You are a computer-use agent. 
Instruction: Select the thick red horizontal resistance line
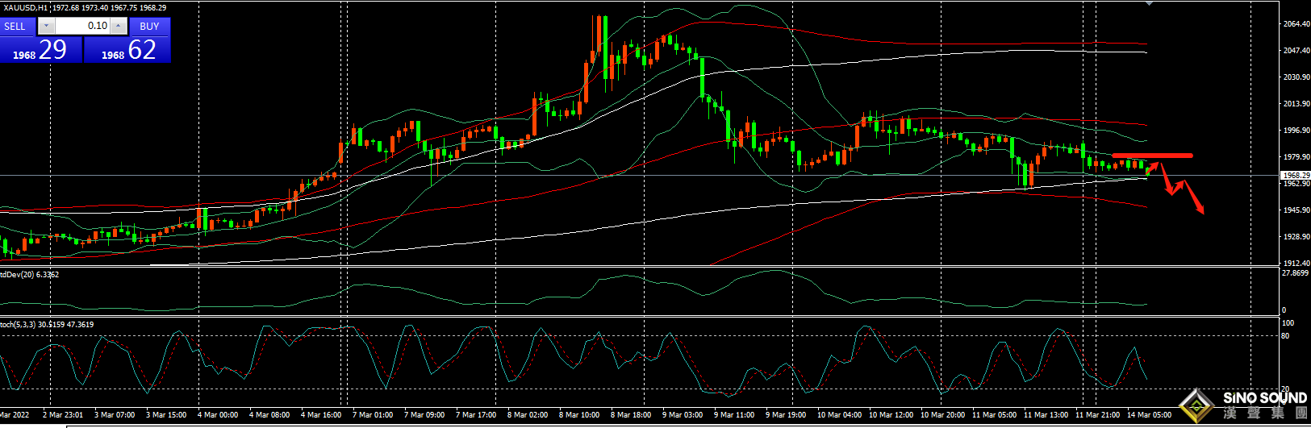1152,156
